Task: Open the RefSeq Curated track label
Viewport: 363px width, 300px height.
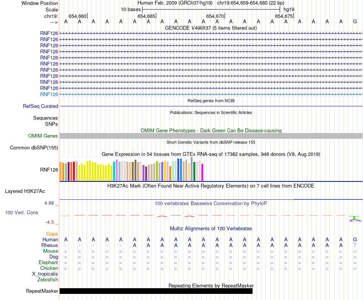Action: click(x=41, y=106)
